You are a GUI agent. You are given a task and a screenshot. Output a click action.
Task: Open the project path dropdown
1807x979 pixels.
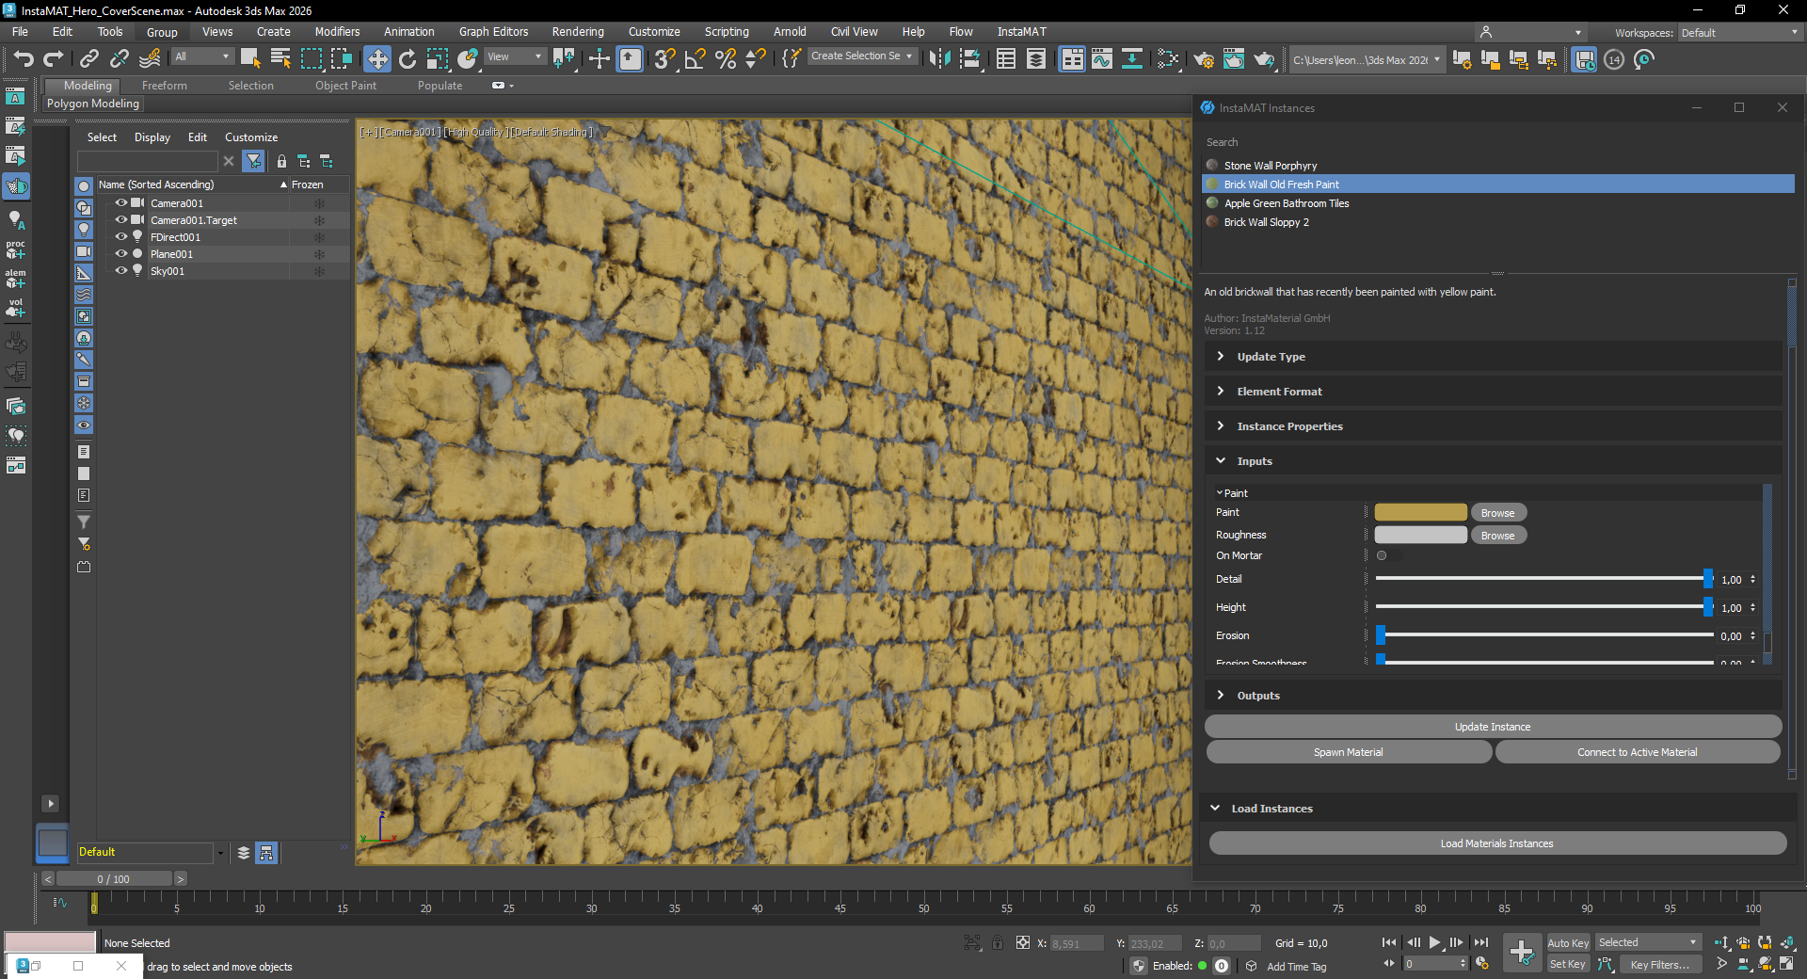[x=1367, y=59]
